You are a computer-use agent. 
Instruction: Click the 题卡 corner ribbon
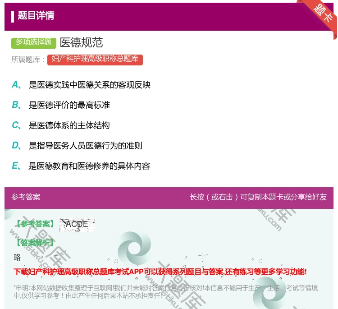323,14
